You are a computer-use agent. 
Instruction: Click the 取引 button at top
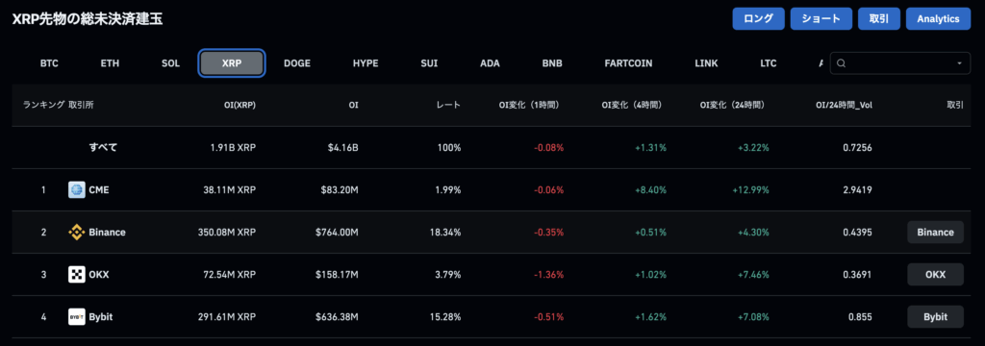click(x=879, y=19)
